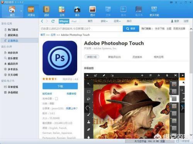Click hot search 主题

pyautogui.click(x=169, y=28)
